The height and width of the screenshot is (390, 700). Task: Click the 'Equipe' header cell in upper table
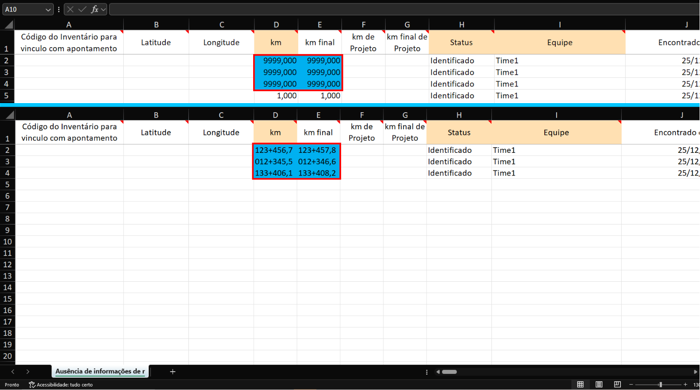pos(560,42)
